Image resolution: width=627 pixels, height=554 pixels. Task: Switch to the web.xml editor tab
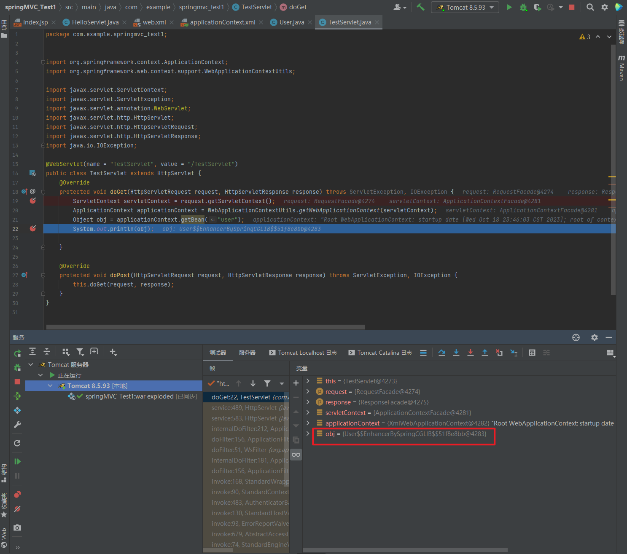(154, 22)
